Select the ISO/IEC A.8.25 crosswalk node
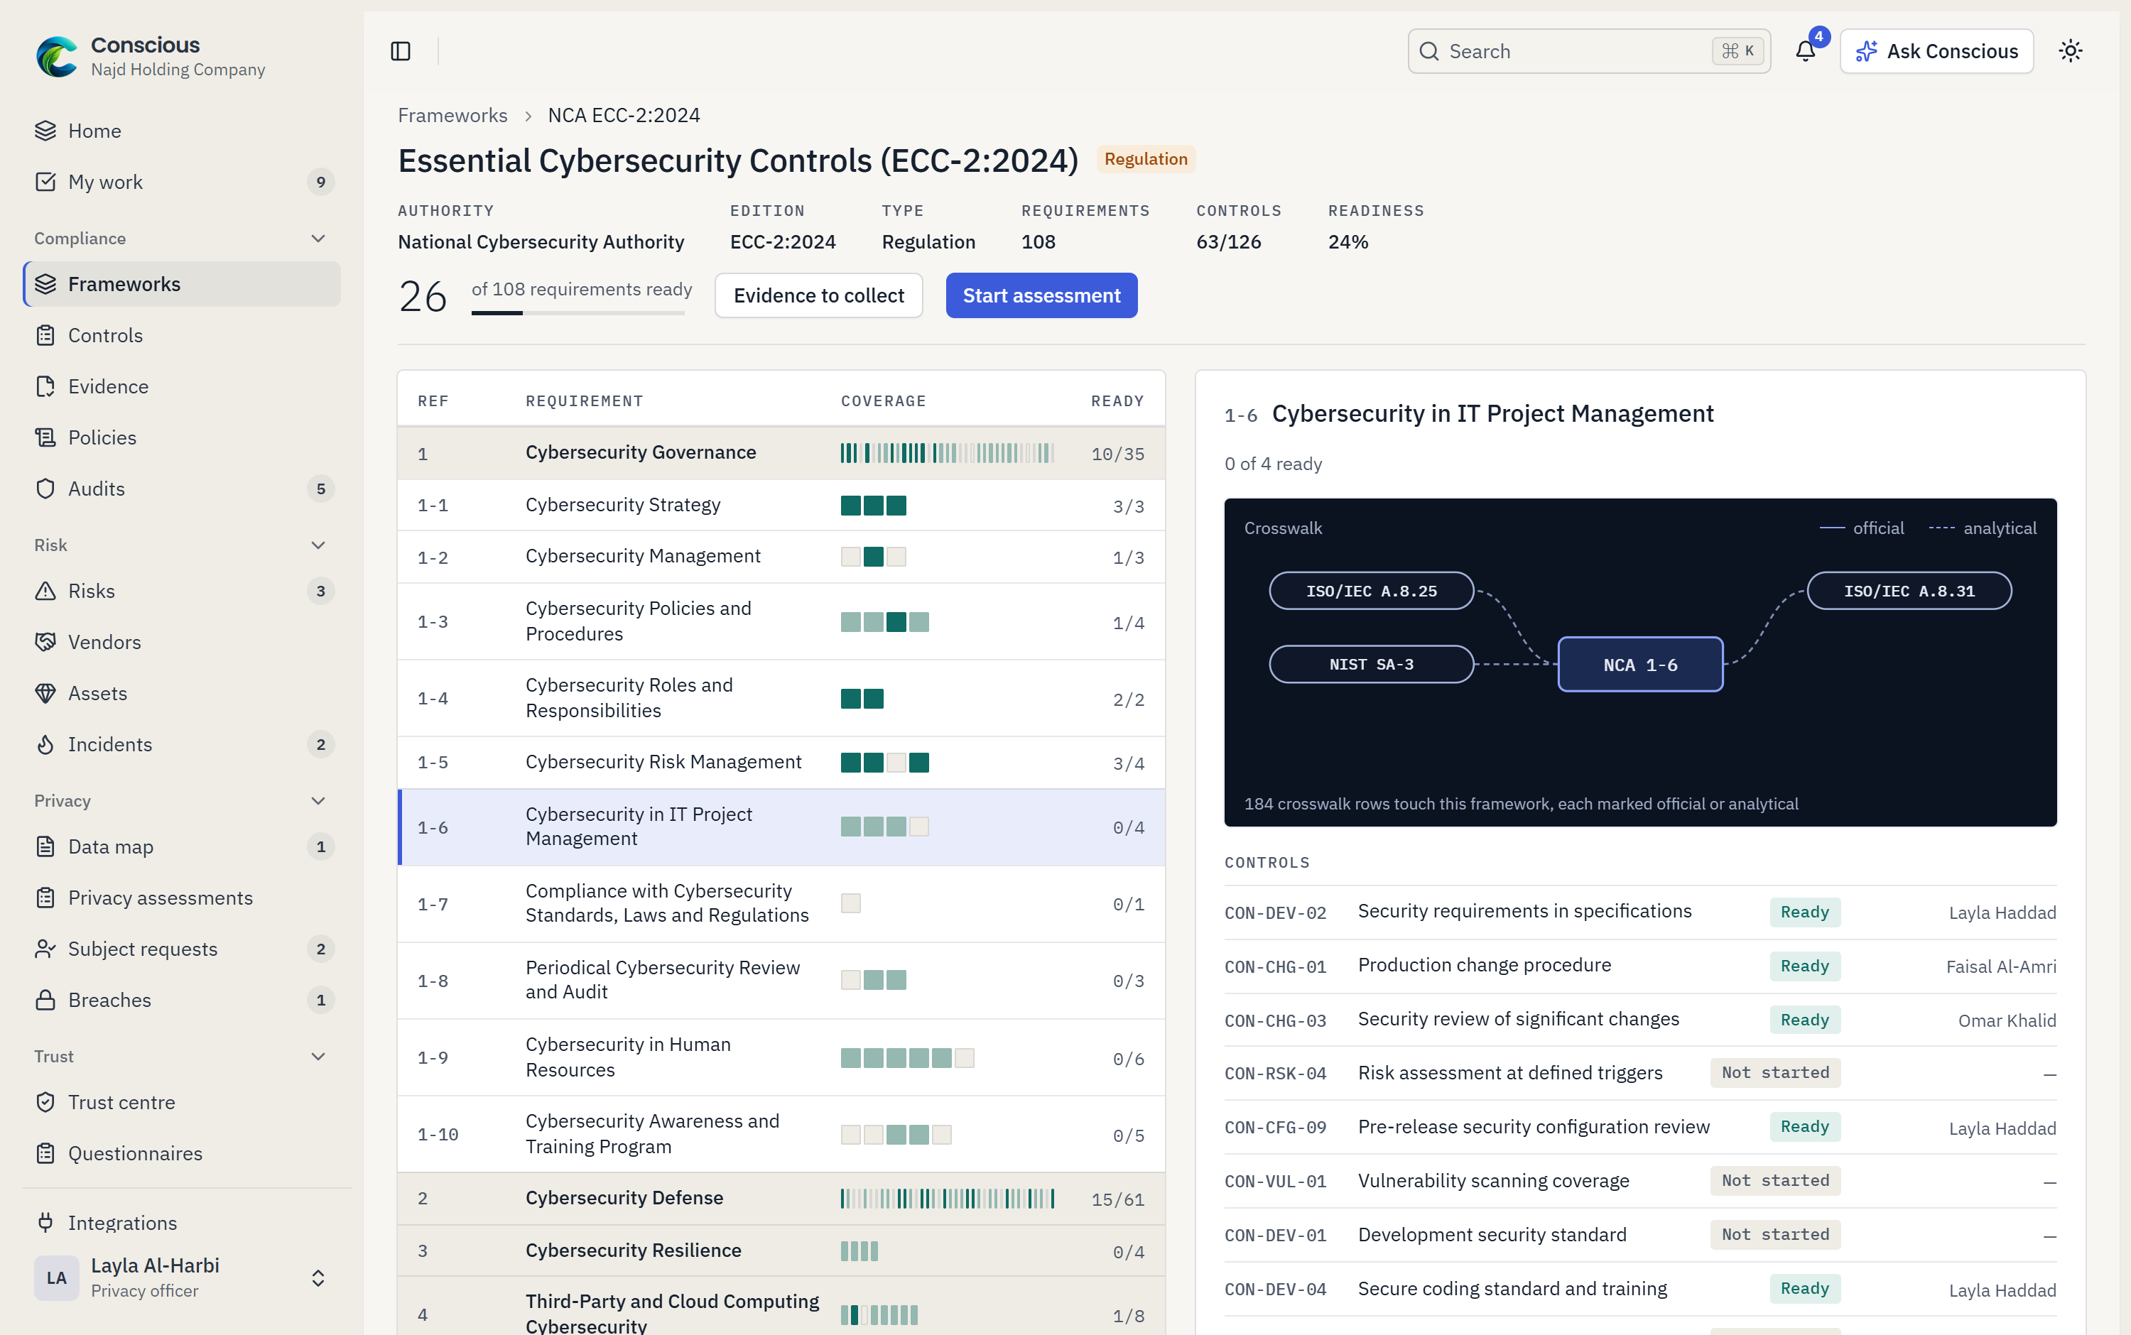The width and height of the screenshot is (2131, 1335). point(1371,591)
